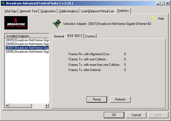Switch to the General statistics sub-tab
171x121 pixels.
coord(59,36)
